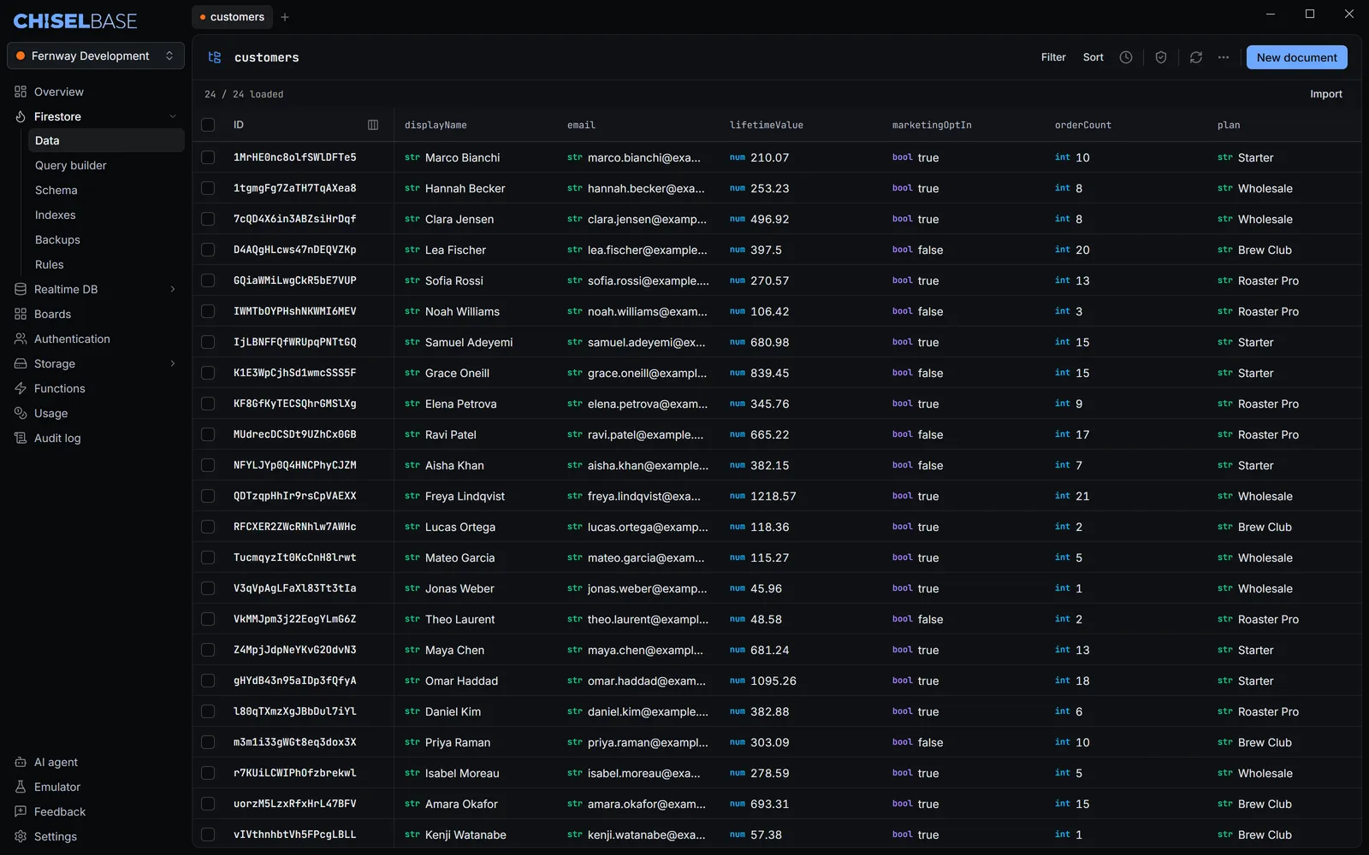Image resolution: width=1369 pixels, height=855 pixels.
Task: Expand the Storage section
Action: [x=173, y=363]
